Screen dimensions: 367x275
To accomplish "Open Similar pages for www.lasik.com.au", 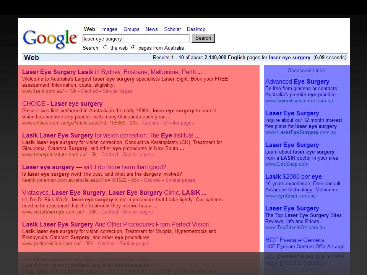I will (x=117, y=91).
